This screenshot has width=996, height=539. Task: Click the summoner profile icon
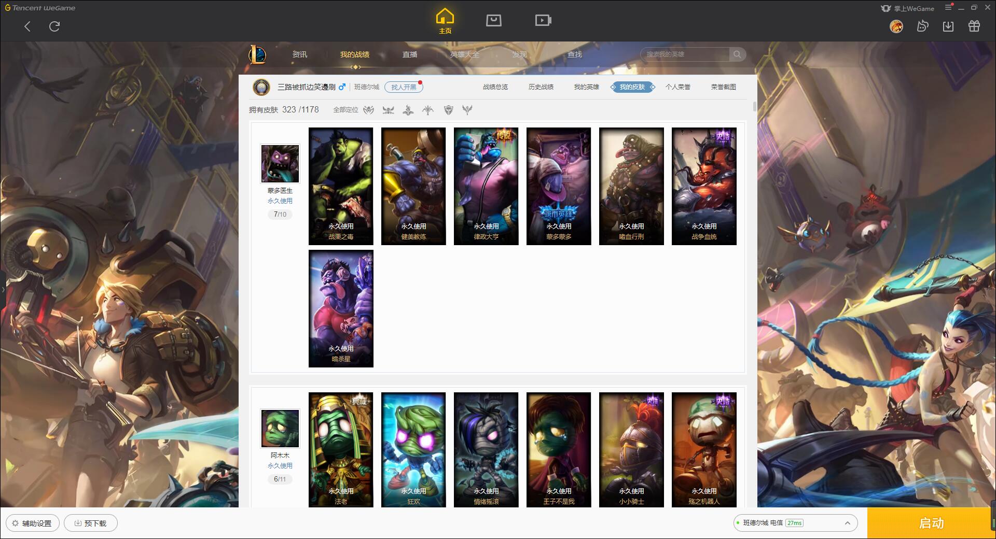click(x=261, y=87)
